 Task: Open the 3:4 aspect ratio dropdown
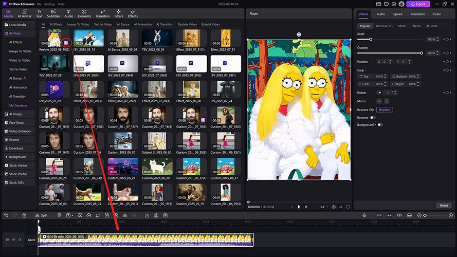pos(323,207)
